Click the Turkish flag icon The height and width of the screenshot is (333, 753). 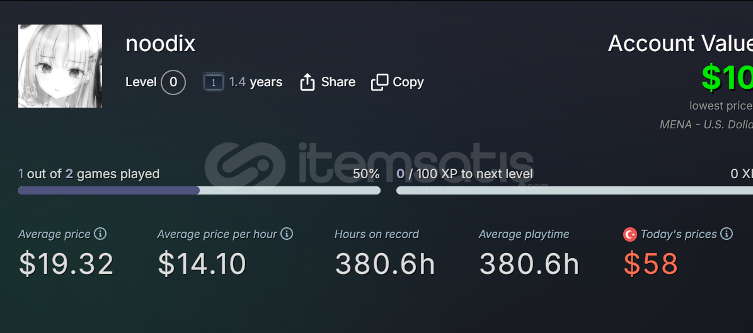630,234
